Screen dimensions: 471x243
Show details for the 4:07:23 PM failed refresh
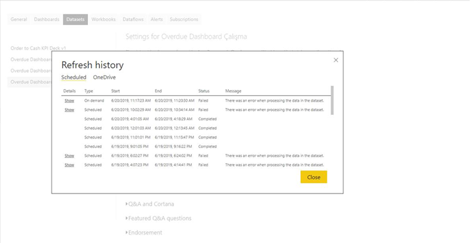[x=69, y=165]
